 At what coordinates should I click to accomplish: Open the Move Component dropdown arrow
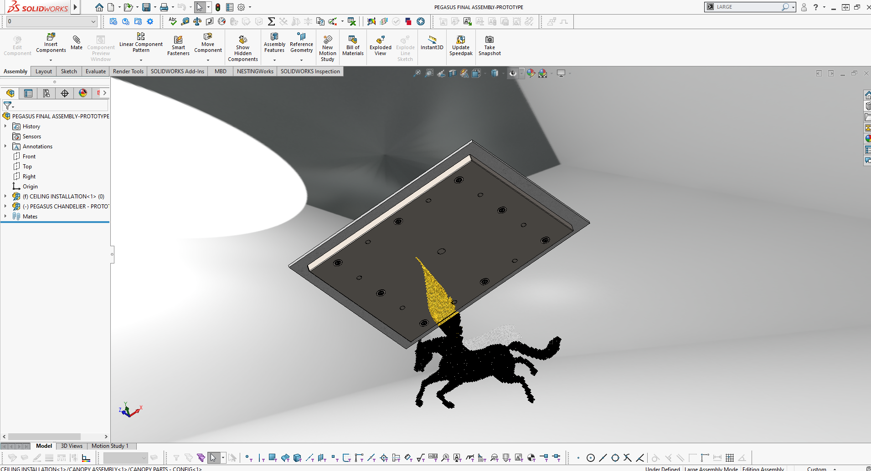tap(208, 60)
